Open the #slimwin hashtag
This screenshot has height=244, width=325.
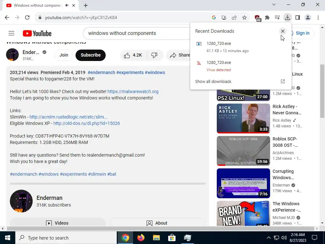[x=97, y=174]
